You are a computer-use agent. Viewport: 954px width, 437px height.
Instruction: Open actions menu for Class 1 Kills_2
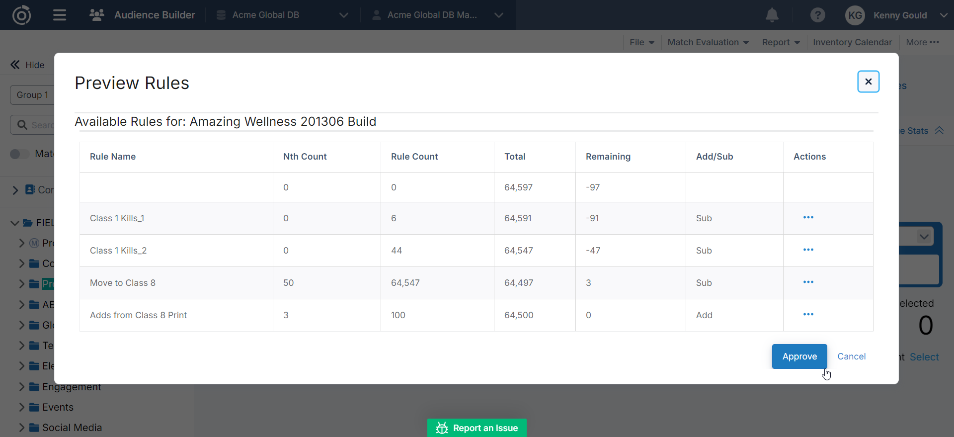pyautogui.click(x=808, y=250)
